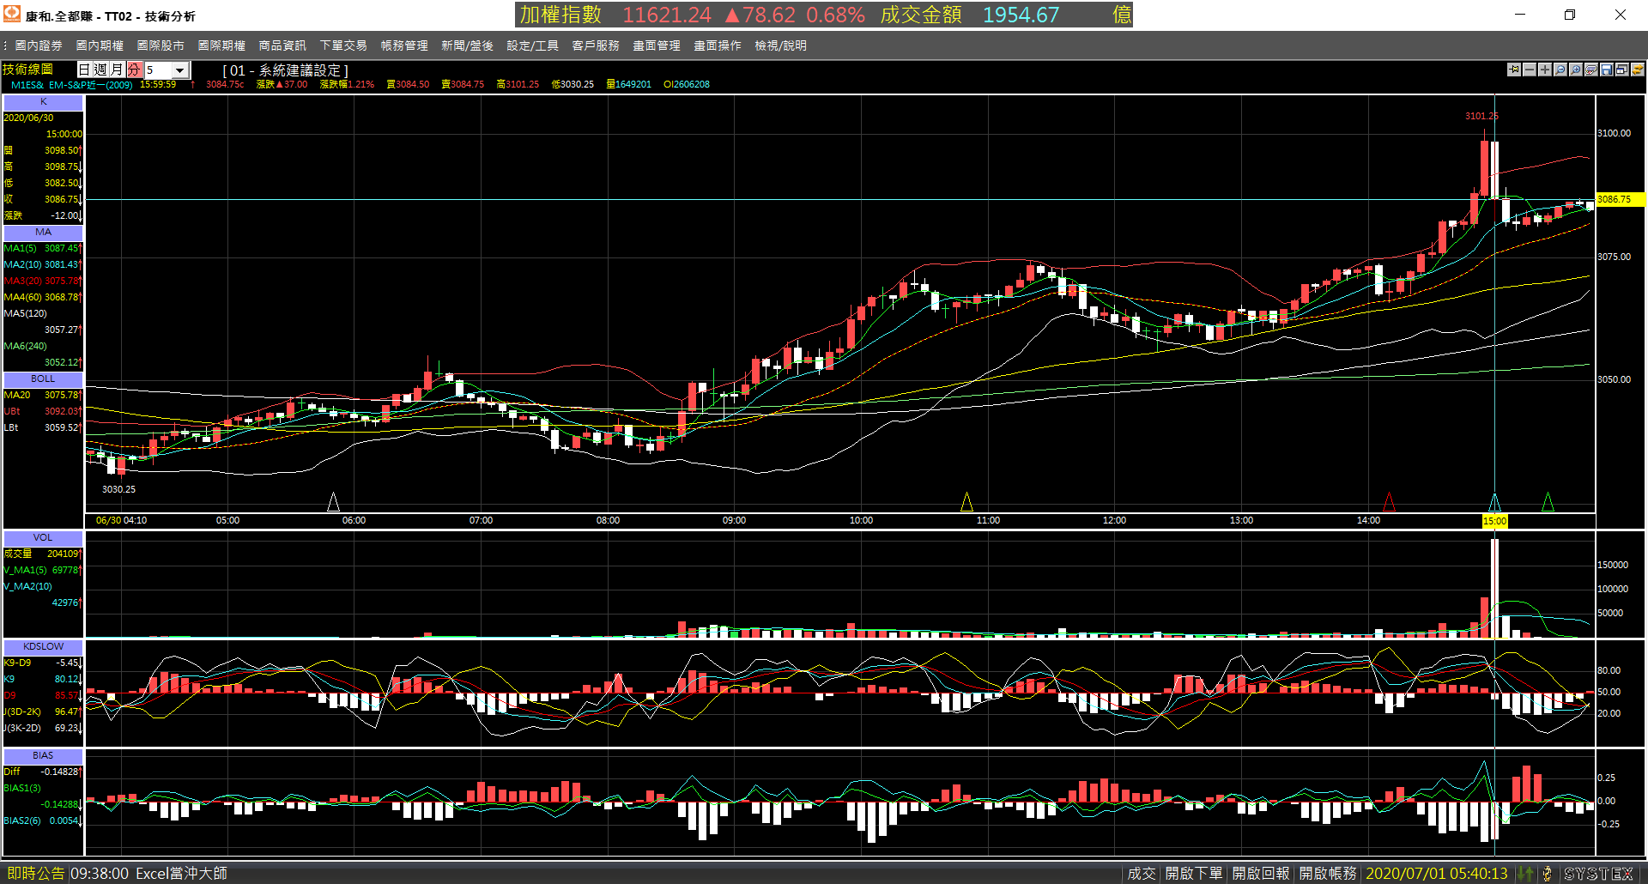Click the [01 - 系統建議設定] template label
Viewport: 1648px width, 884px height.
pos(285,70)
